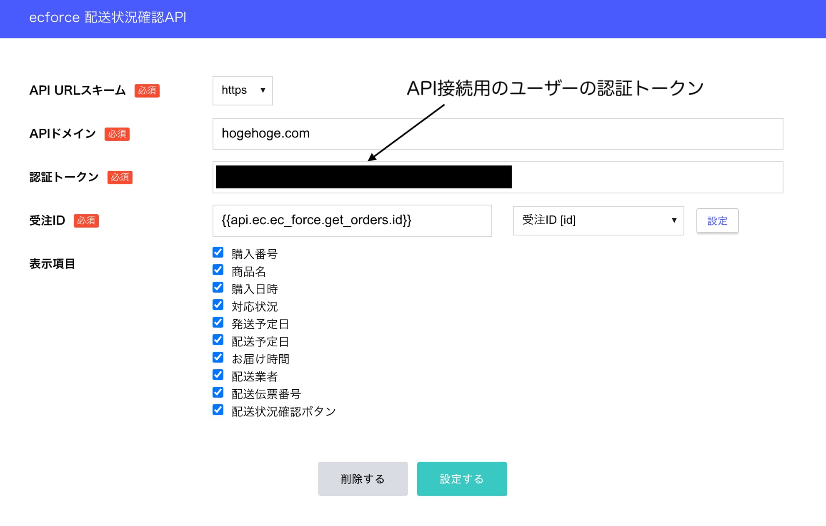
Task: Click the 必須 badge next to API URLスキーム
Action: coord(147,90)
